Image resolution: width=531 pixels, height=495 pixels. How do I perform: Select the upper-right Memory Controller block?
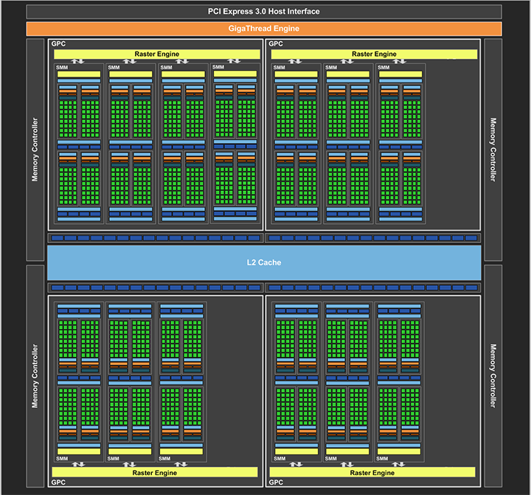(x=493, y=150)
